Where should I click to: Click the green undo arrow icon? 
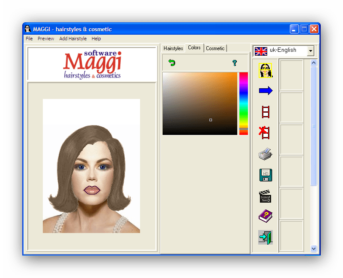pyautogui.click(x=172, y=63)
